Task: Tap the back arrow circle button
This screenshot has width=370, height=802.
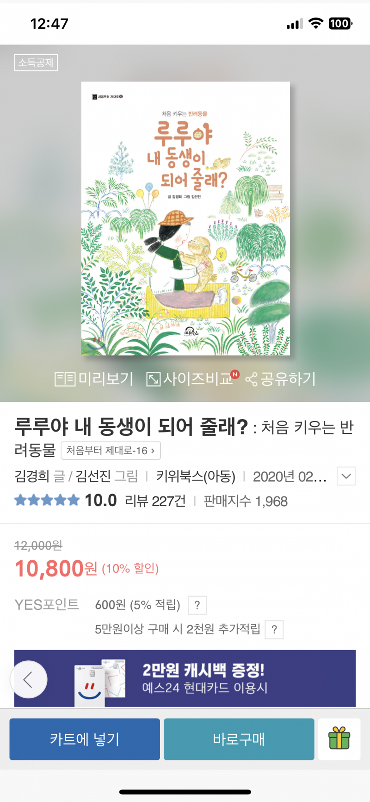Action: (x=29, y=679)
